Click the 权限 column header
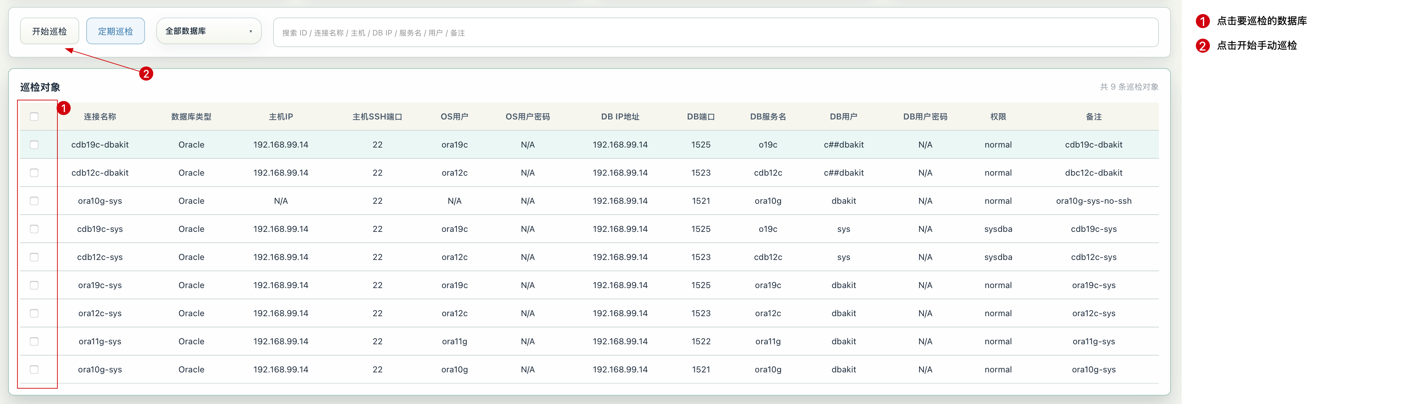1407x404 pixels. pyautogui.click(x=998, y=117)
